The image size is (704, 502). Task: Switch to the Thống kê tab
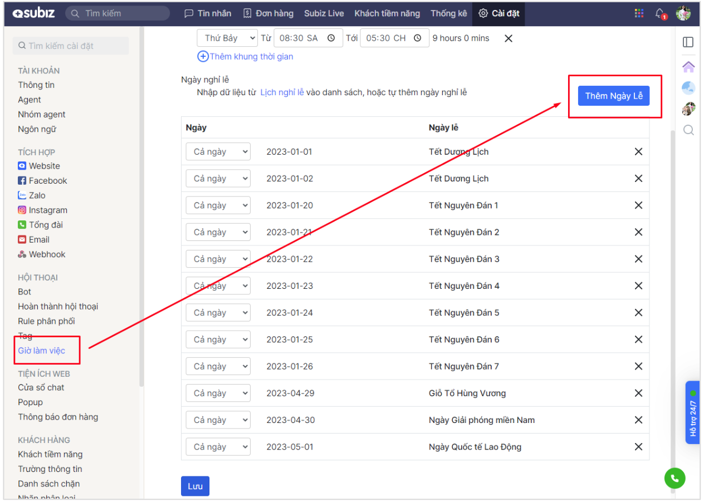point(448,13)
